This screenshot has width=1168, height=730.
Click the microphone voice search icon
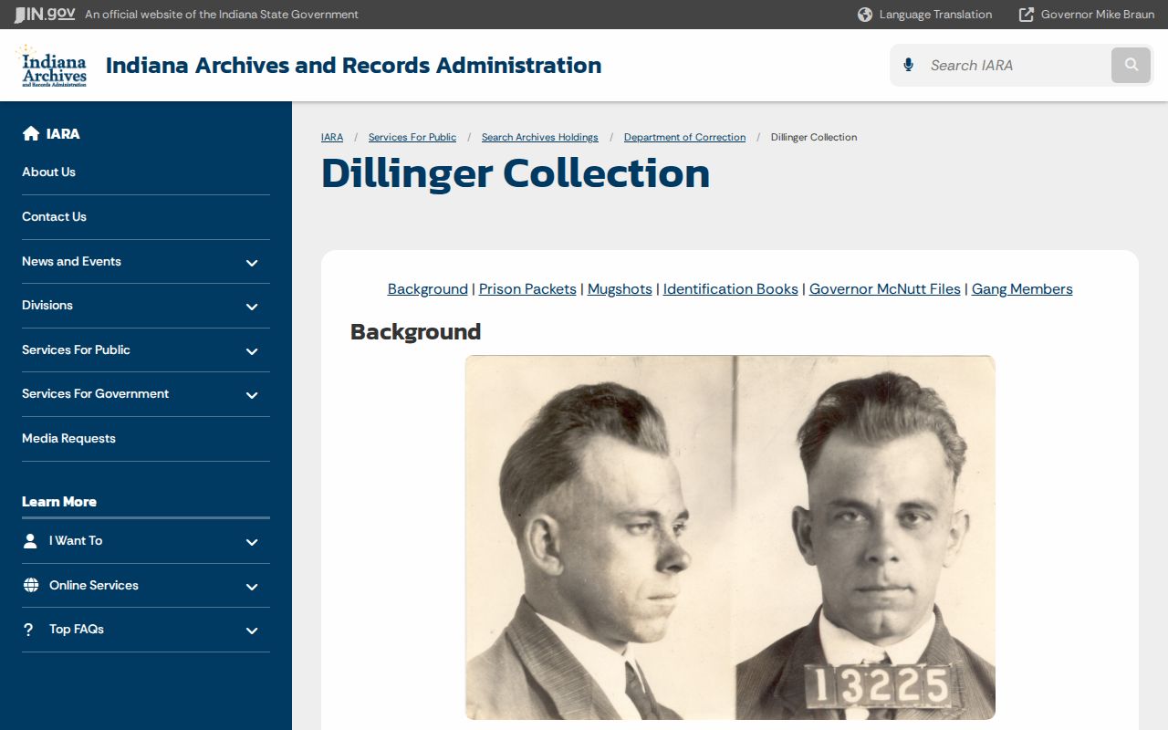[x=908, y=65]
